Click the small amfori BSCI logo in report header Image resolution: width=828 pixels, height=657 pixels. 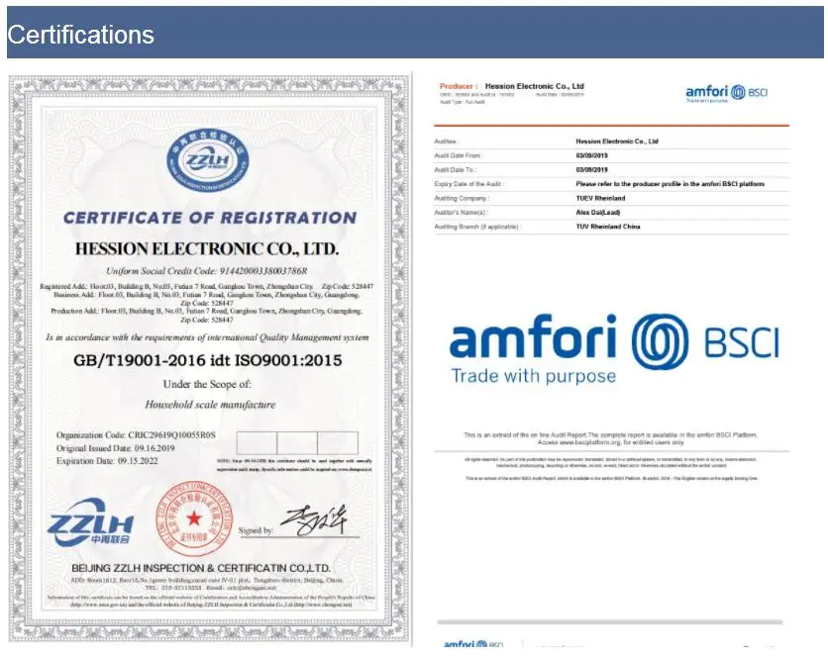pos(726,93)
